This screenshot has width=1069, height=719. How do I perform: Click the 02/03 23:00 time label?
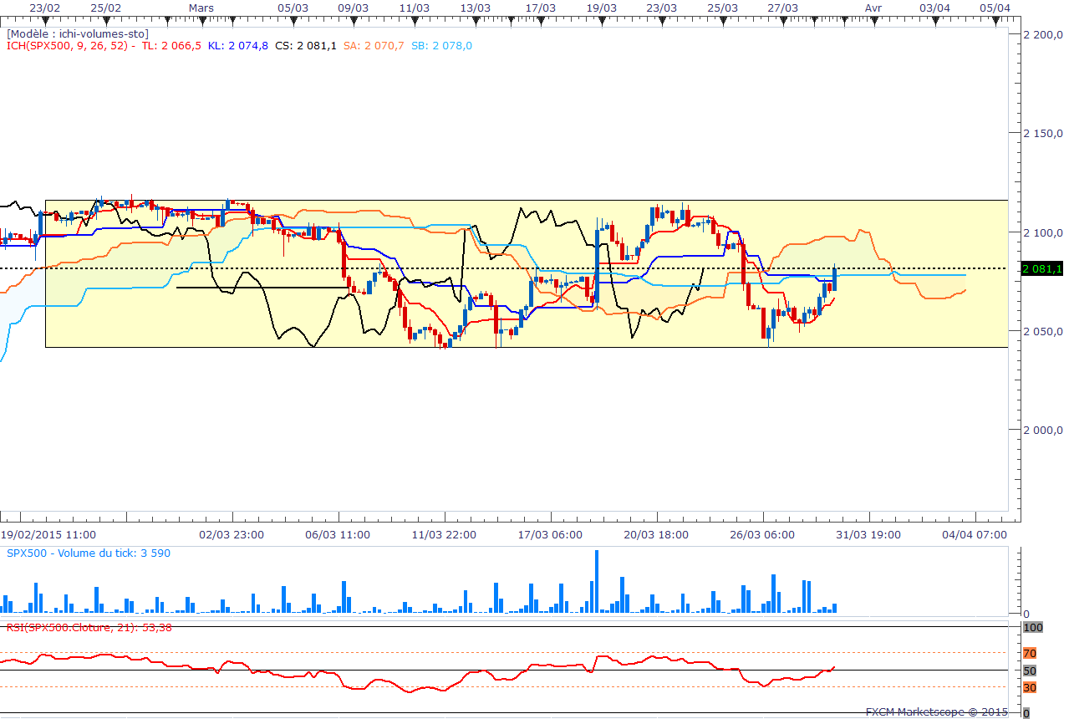pyautogui.click(x=232, y=534)
